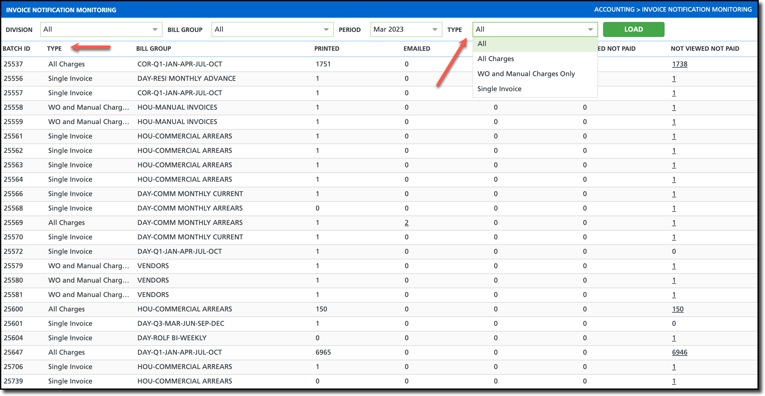The width and height of the screenshot is (765, 396).
Task: Select 'All Charges' in Type list
Action: 495,59
